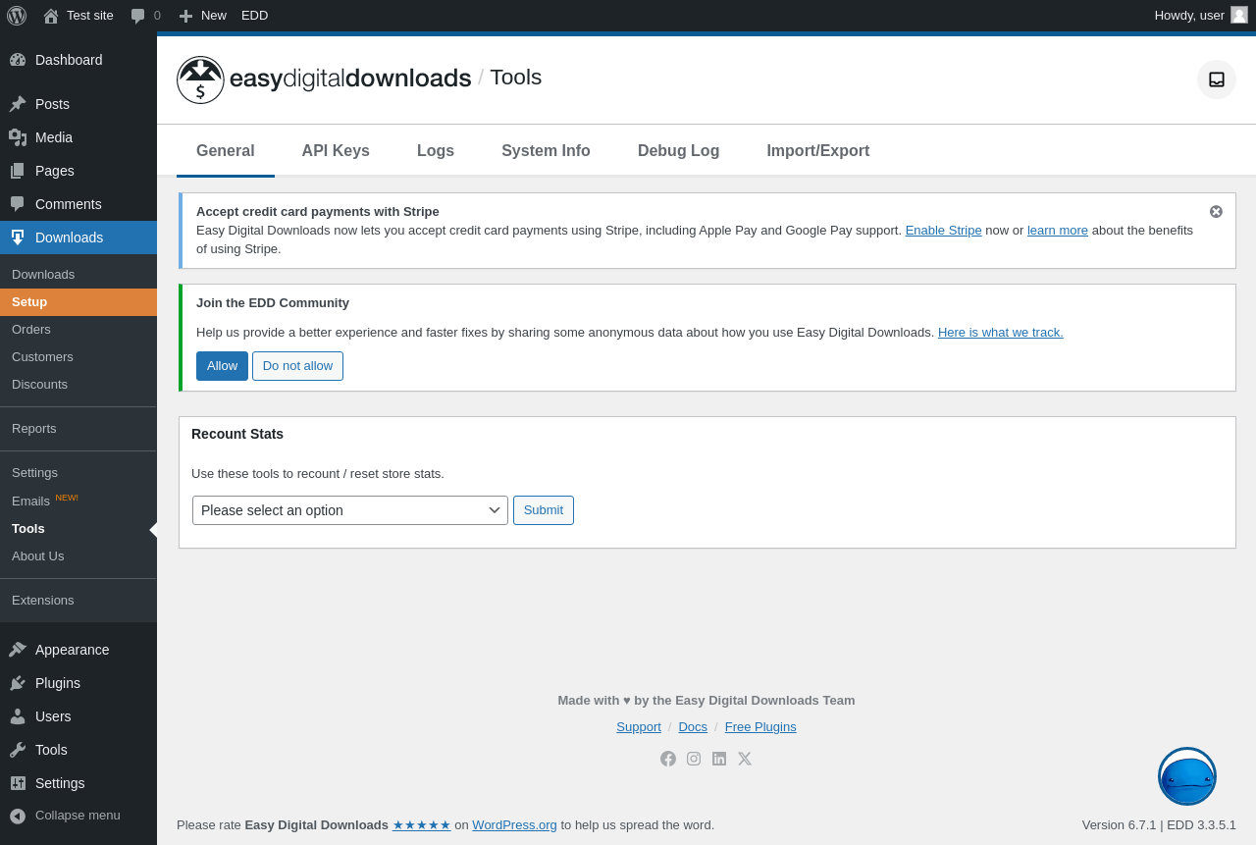Open the Debug Log tab
1256x845 pixels.
click(679, 151)
